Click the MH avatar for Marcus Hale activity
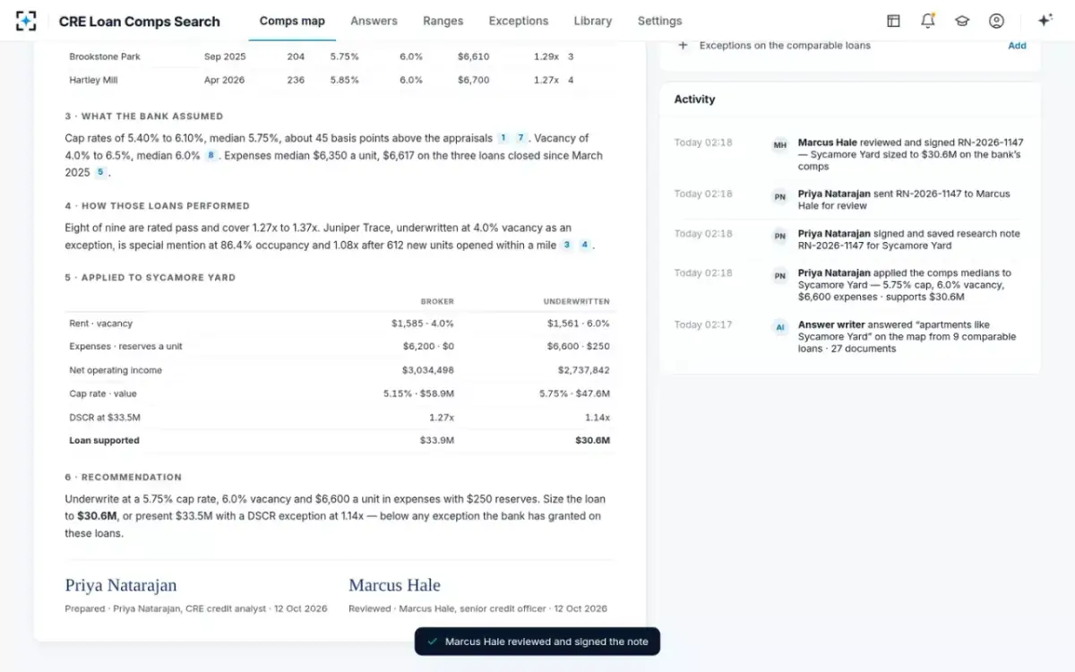Image resolution: width=1075 pixels, height=672 pixels. (x=780, y=144)
